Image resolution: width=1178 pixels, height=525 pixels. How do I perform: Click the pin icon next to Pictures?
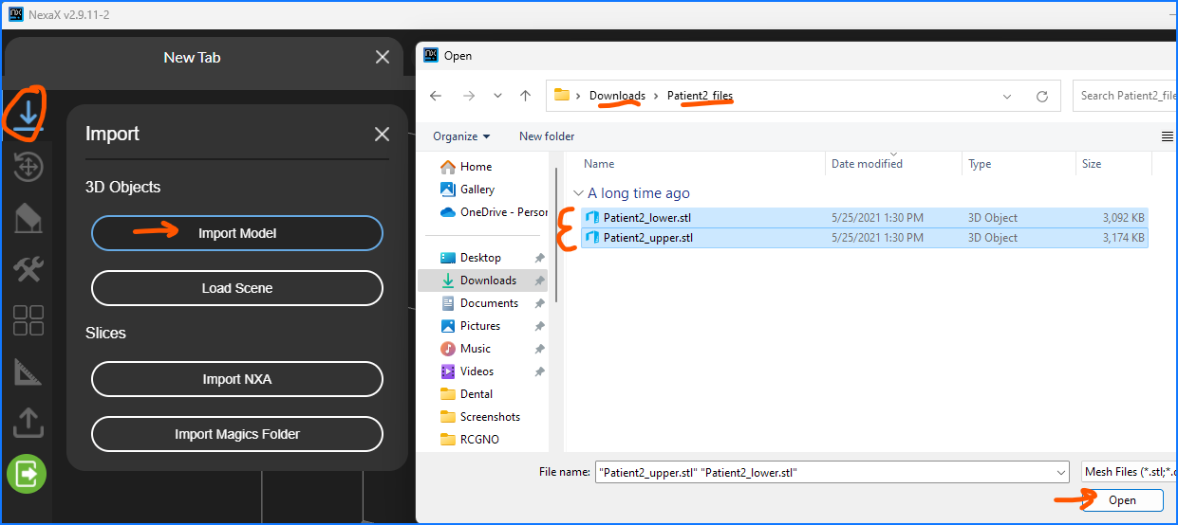coord(539,326)
